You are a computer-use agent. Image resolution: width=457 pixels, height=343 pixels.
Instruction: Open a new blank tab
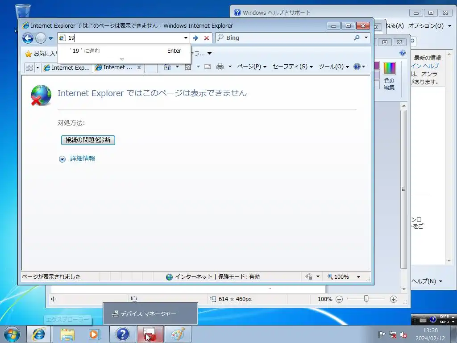(151, 68)
